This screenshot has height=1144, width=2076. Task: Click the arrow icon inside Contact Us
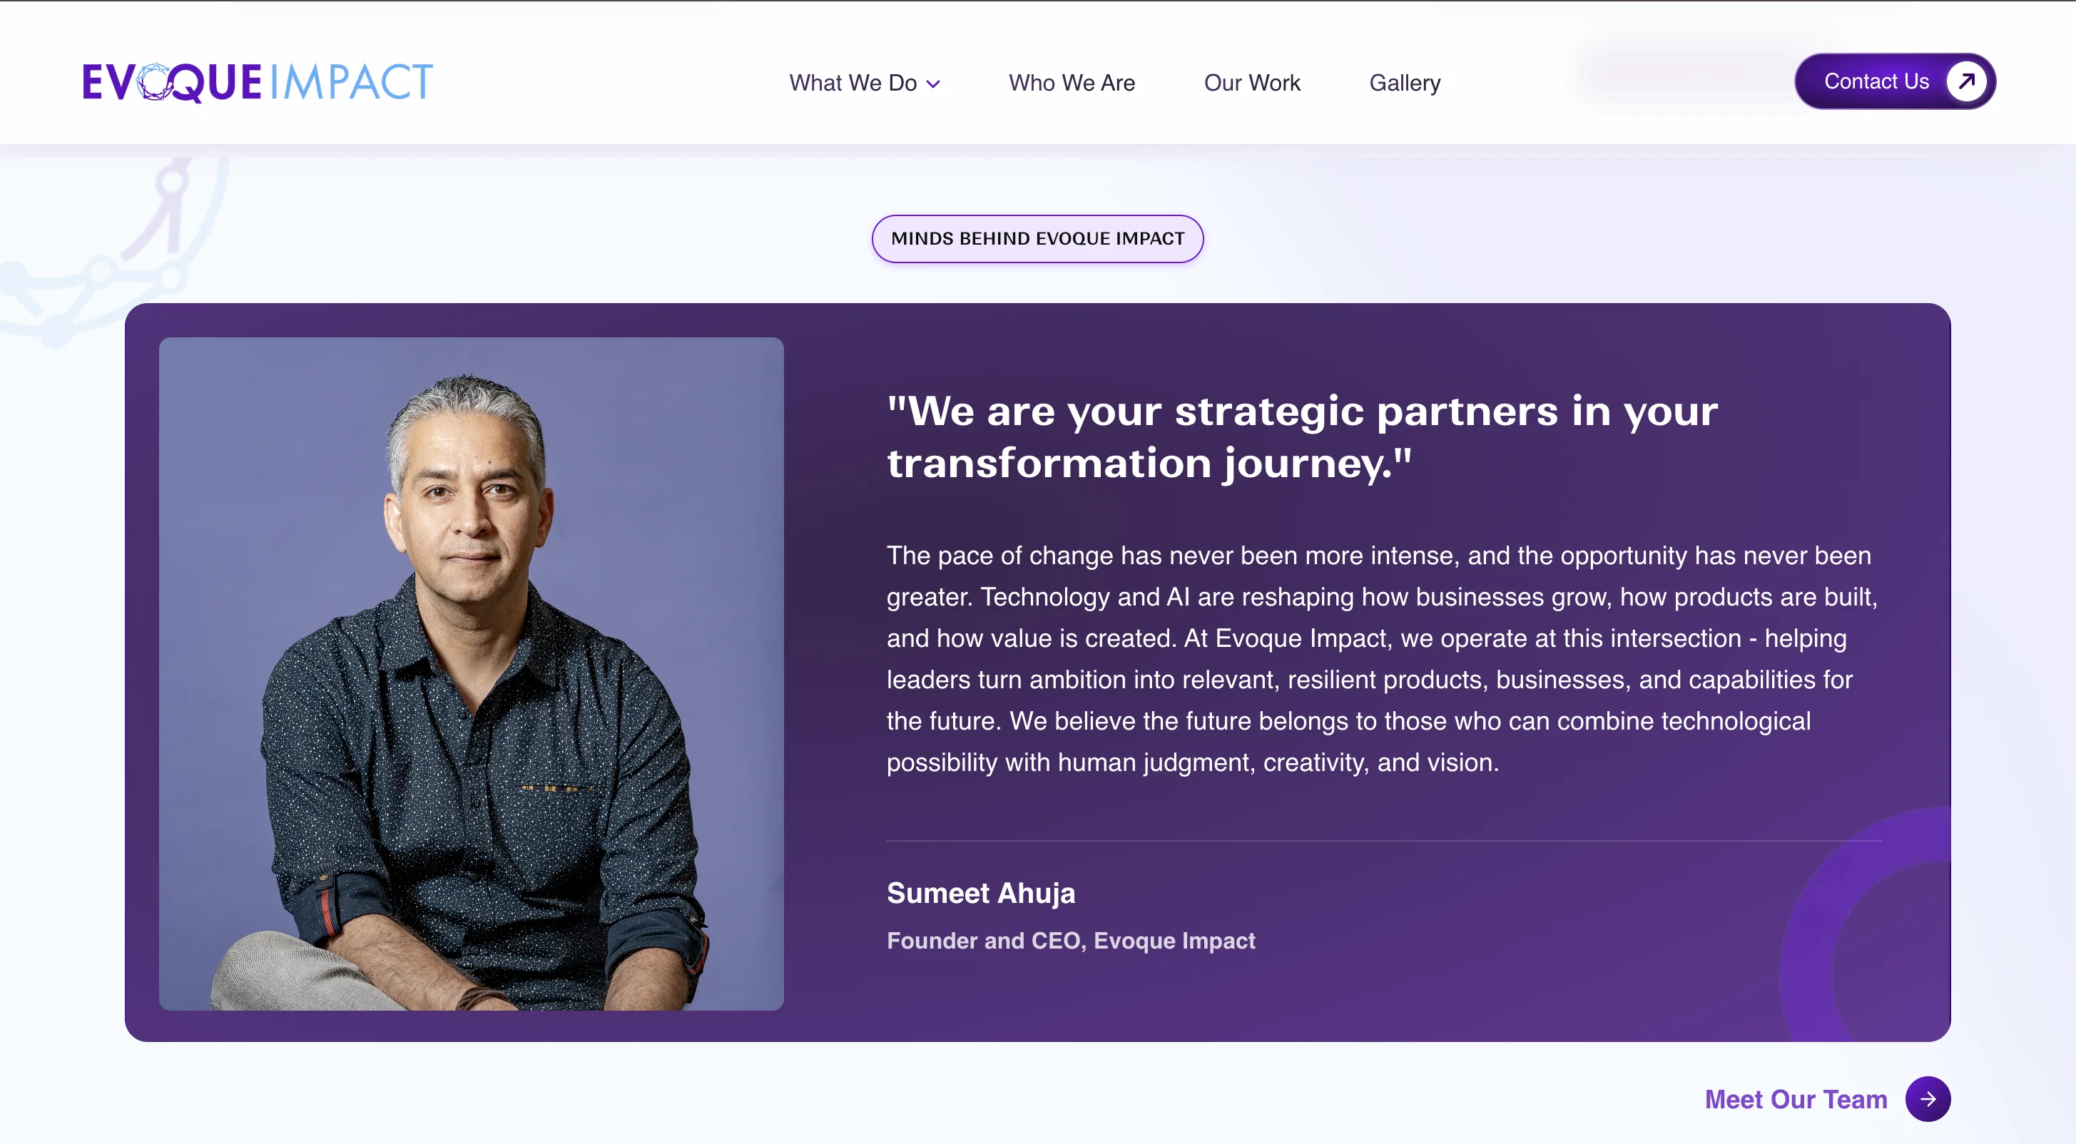coord(1966,81)
